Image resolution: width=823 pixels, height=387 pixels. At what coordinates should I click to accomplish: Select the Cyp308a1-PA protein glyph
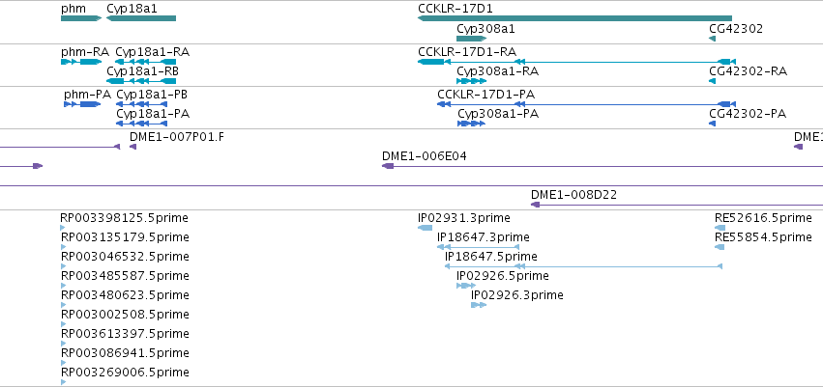471,124
